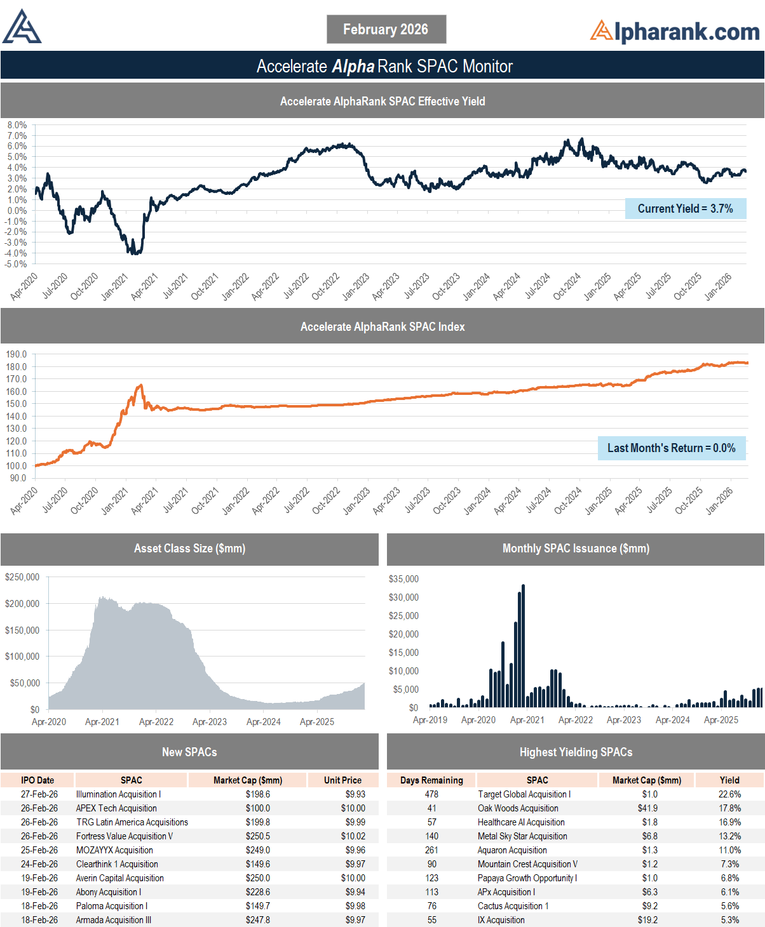Click the Last Month's Return box
The width and height of the screenshot is (765, 927).
(x=671, y=448)
